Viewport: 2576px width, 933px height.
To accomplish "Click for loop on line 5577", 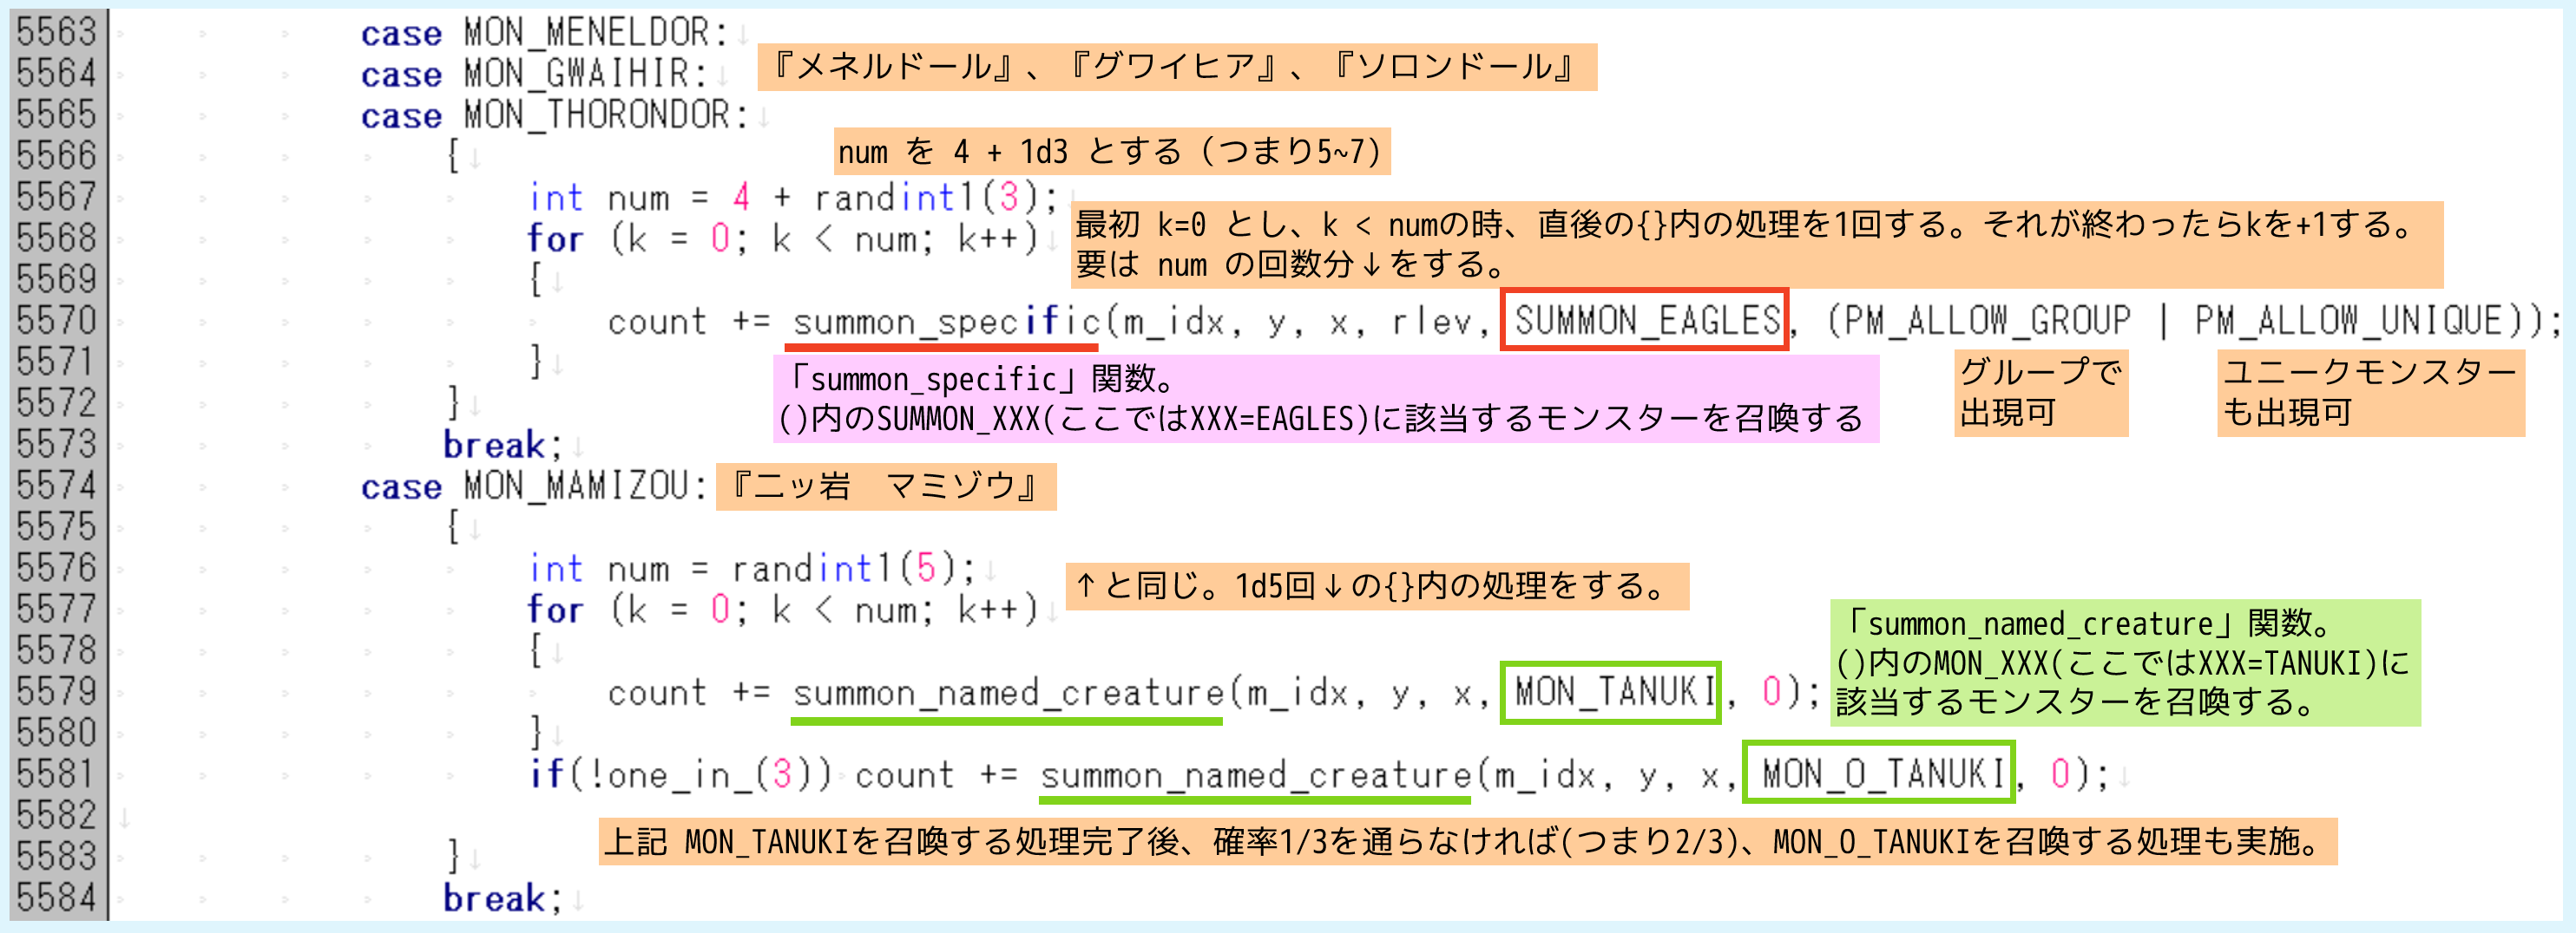I will click(x=782, y=610).
